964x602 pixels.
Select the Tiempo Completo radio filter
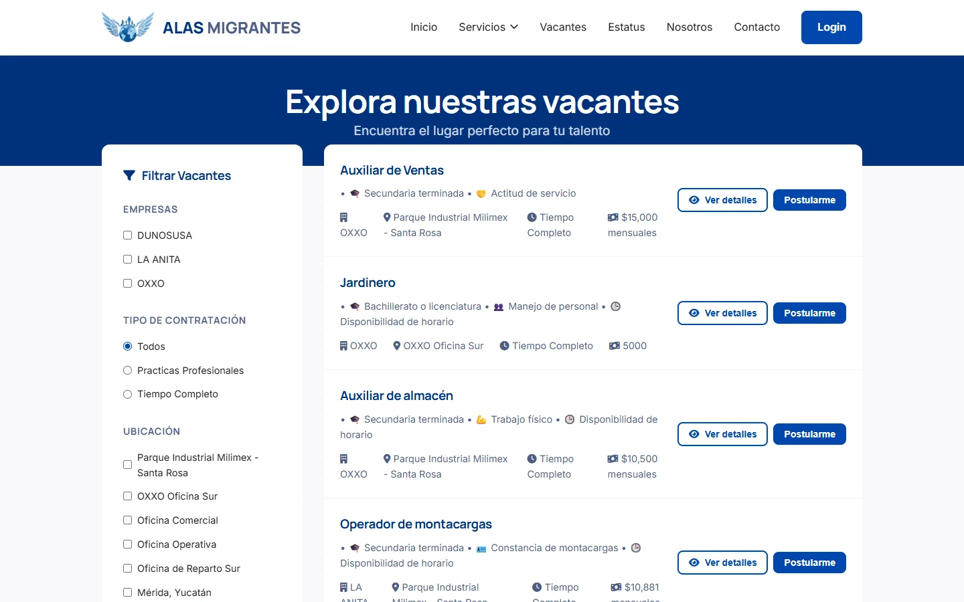pyautogui.click(x=127, y=395)
